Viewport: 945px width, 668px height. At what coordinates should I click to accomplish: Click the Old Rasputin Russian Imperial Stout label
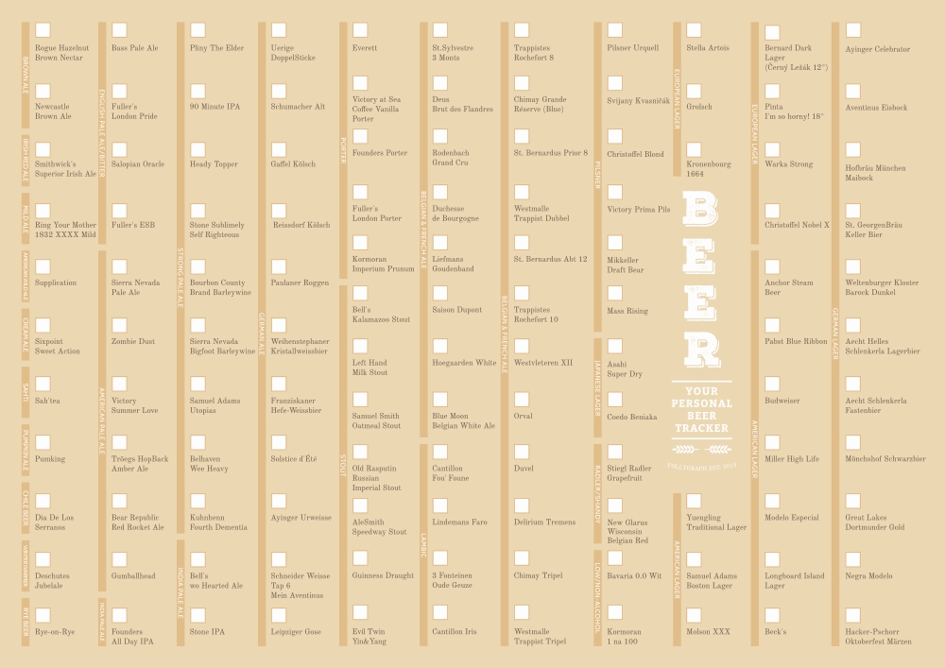[x=376, y=478]
